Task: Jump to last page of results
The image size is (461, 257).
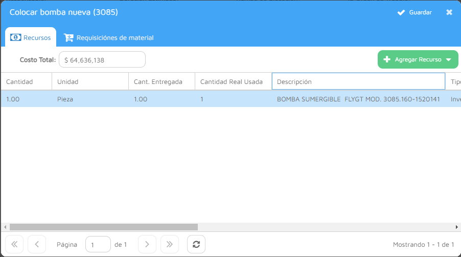Action: click(170, 245)
